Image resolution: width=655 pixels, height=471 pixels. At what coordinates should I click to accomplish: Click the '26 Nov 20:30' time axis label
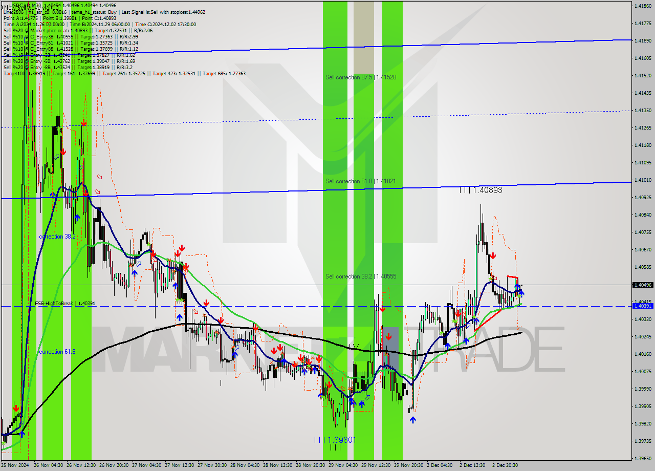pos(114,465)
